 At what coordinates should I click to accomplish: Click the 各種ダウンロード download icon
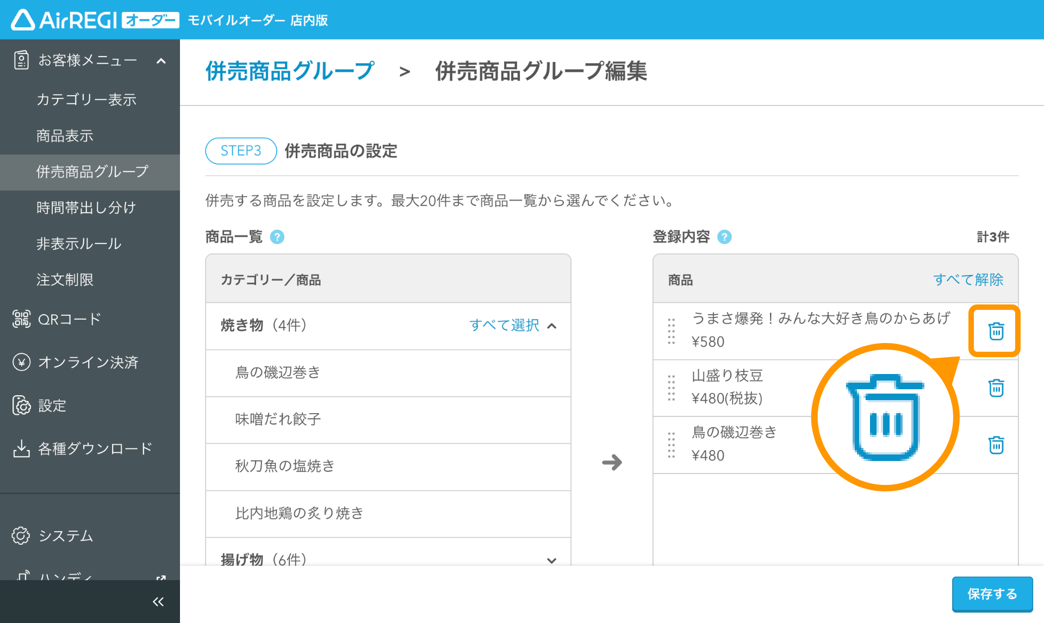click(x=21, y=448)
